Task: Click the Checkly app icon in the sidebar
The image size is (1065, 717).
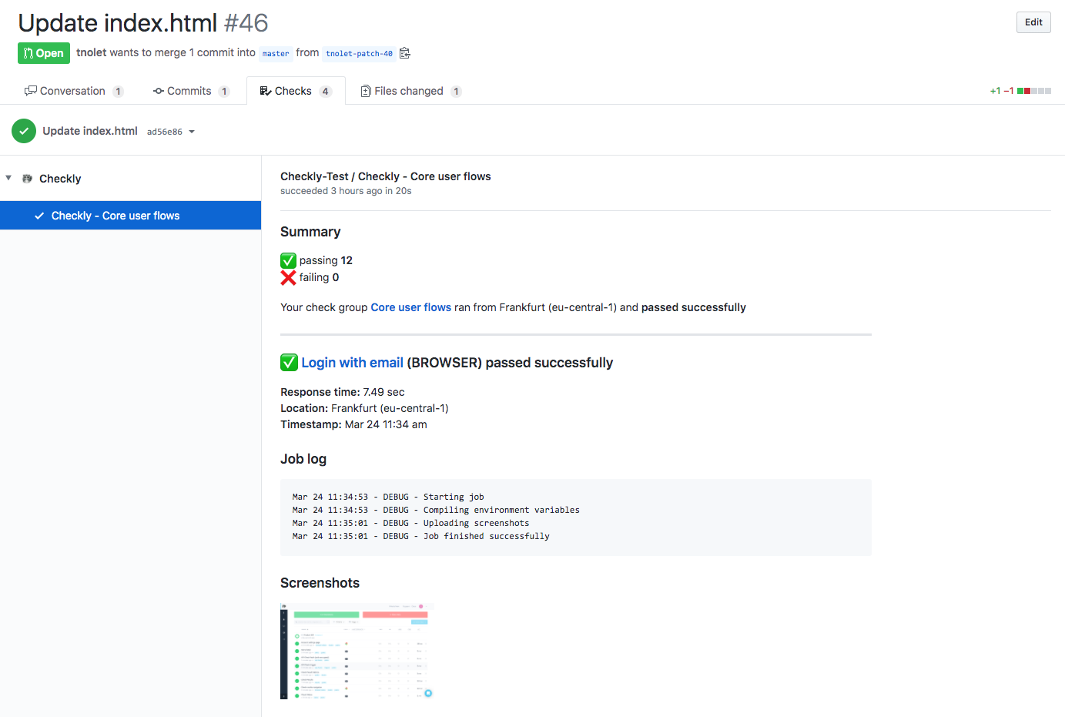Action: click(28, 178)
